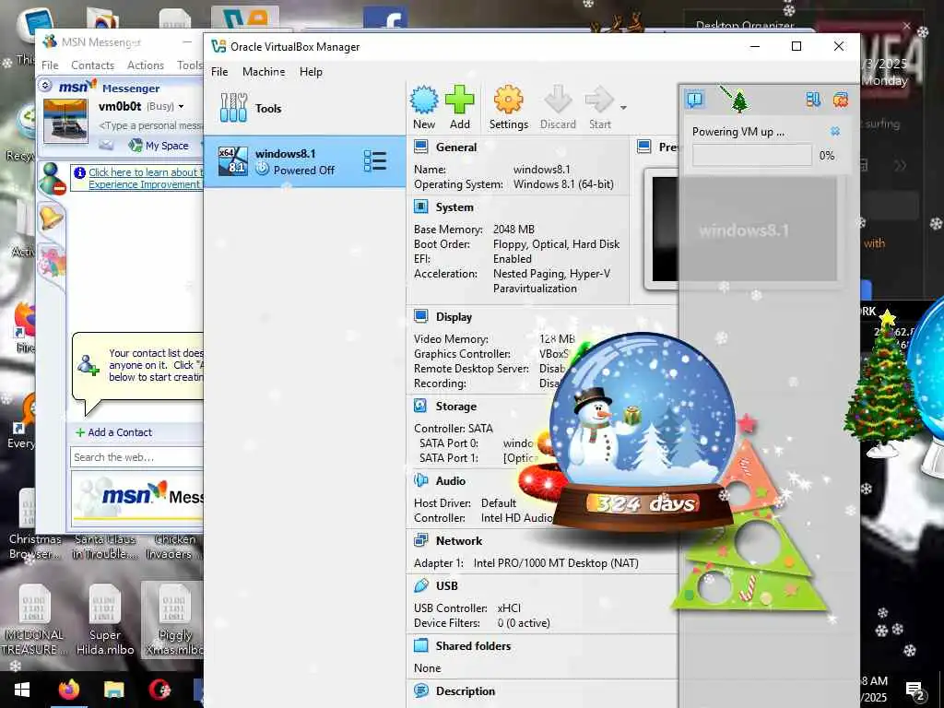The image size is (944, 708).
Task: Open the USB section header
Action: click(x=447, y=585)
